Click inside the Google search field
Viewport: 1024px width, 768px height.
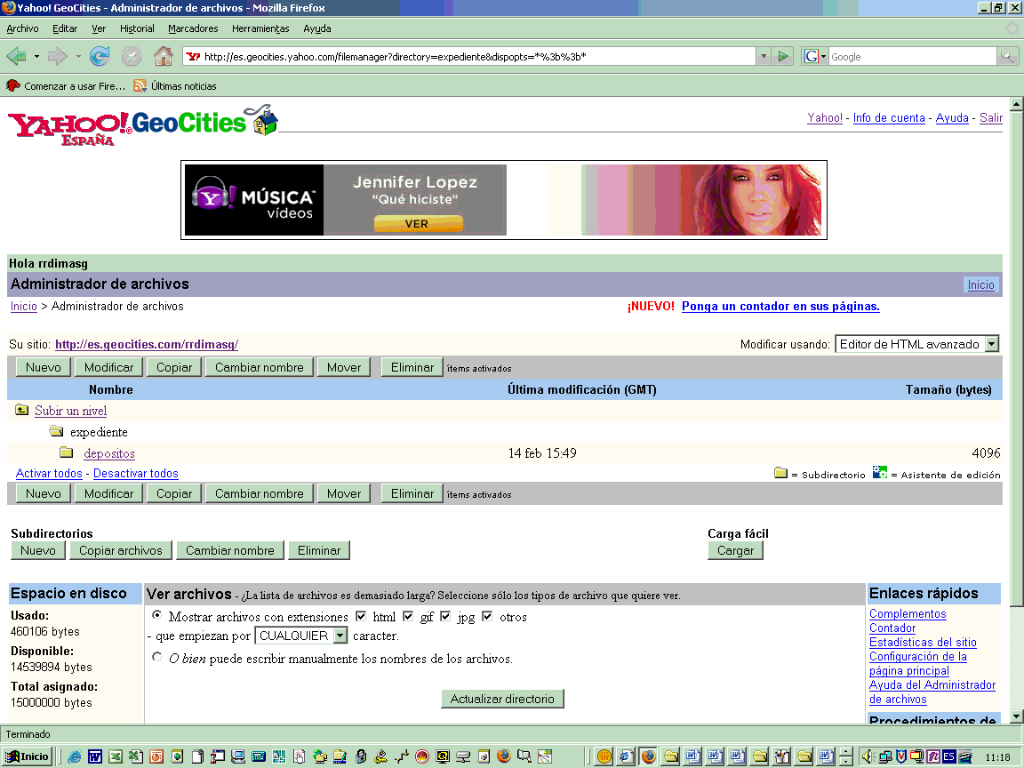point(912,56)
